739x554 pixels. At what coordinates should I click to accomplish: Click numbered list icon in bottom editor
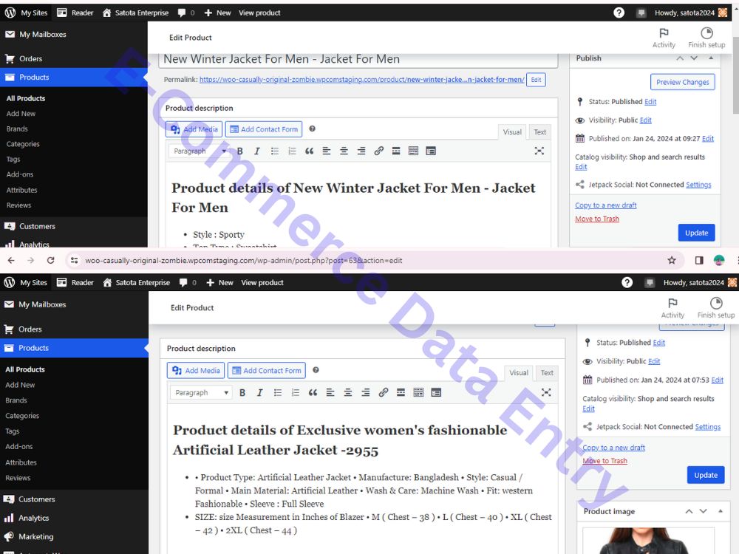pos(296,392)
